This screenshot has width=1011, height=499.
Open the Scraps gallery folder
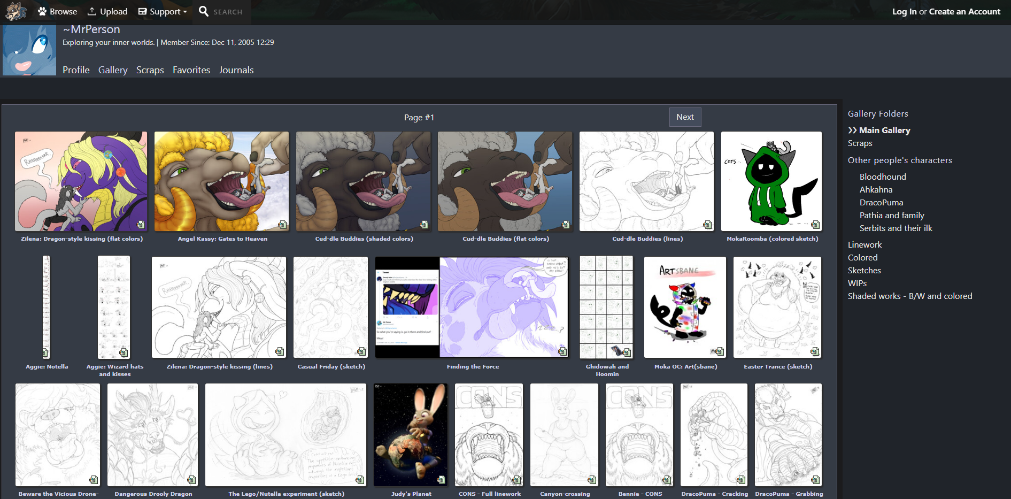(x=860, y=143)
